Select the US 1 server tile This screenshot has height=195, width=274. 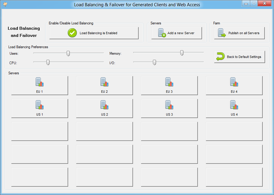tap(39, 108)
